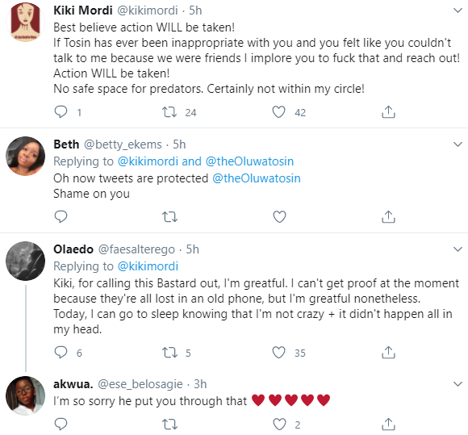Like Olaedo's tweet with 35 likes
Image resolution: width=468 pixels, height=435 pixels.
[278, 353]
